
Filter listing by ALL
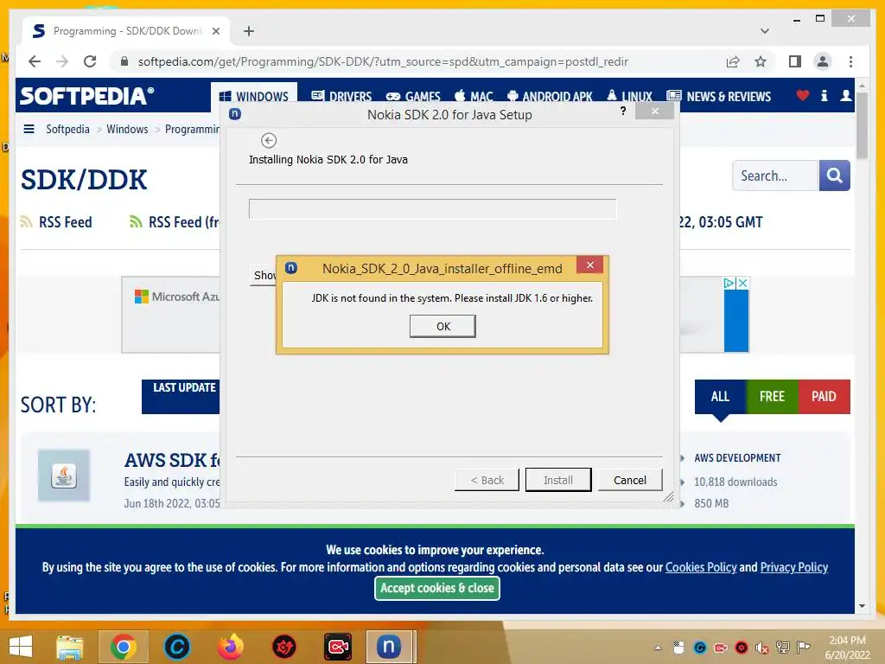click(720, 396)
